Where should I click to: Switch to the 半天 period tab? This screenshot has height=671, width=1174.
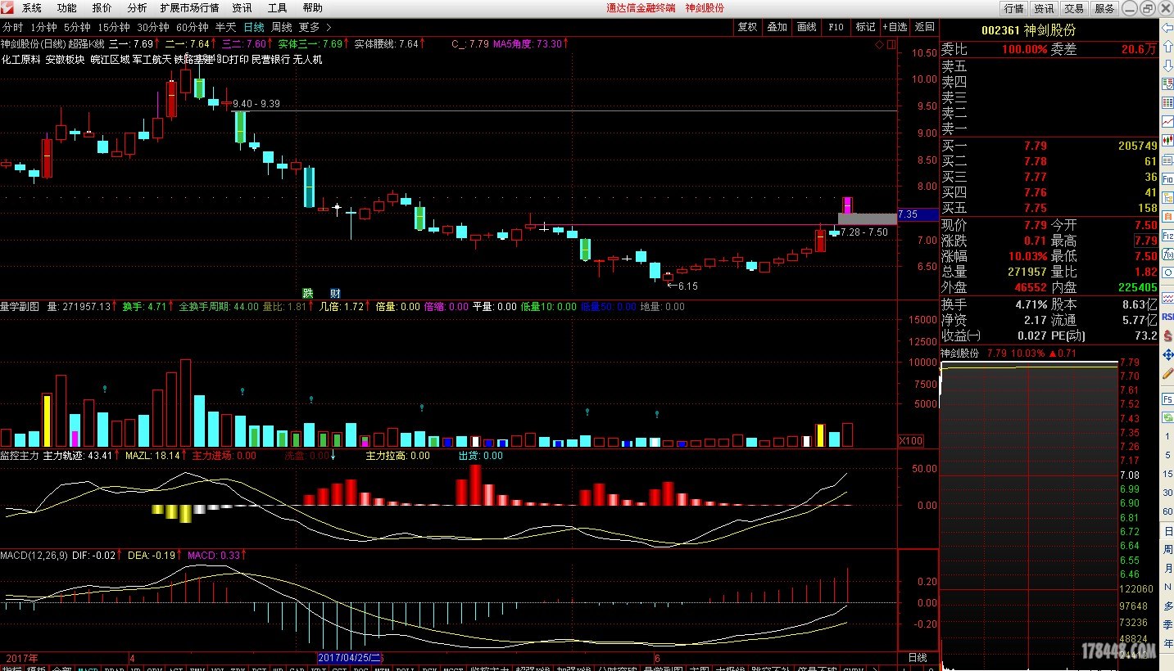[x=225, y=27]
